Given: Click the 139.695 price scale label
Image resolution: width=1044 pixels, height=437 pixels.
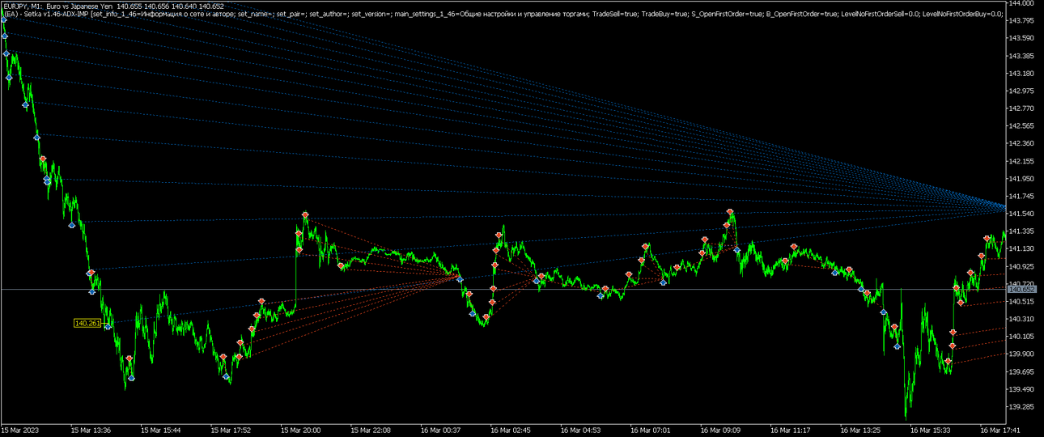Looking at the screenshot, I should click(x=1022, y=372).
